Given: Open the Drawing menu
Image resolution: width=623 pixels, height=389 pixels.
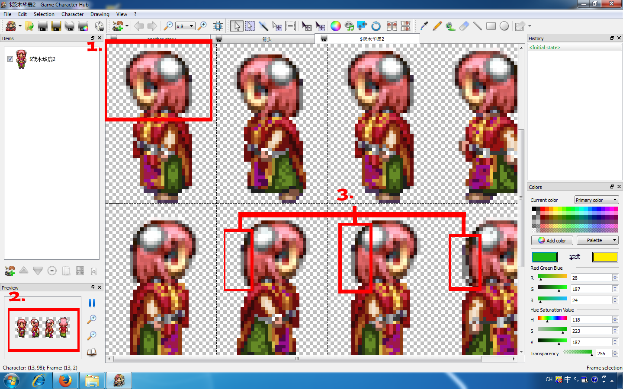Looking at the screenshot, I should tap(100, 14).
